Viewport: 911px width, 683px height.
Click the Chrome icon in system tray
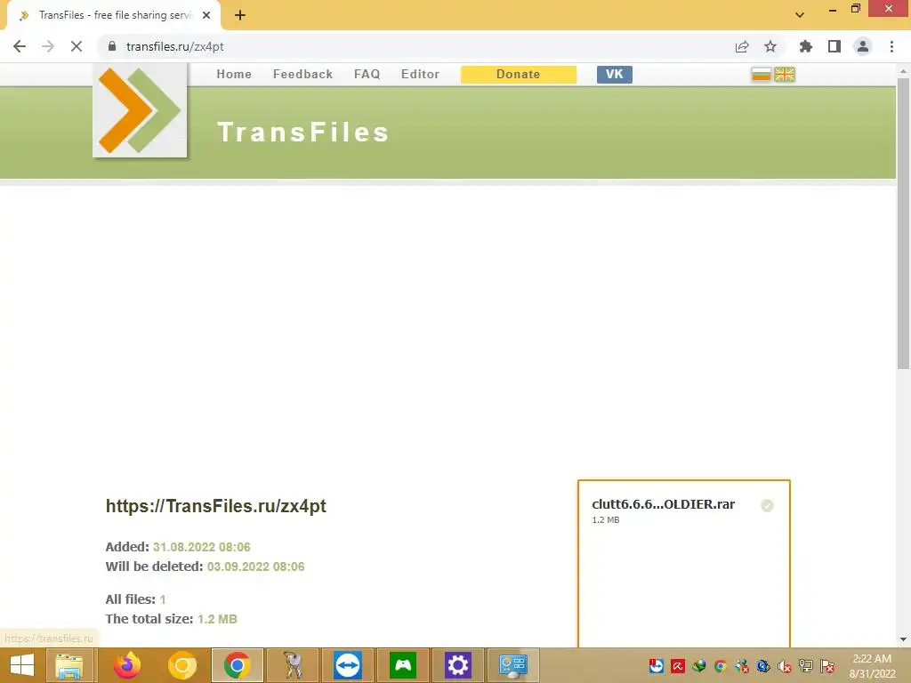pyautogui.click(x=721, y=666)
